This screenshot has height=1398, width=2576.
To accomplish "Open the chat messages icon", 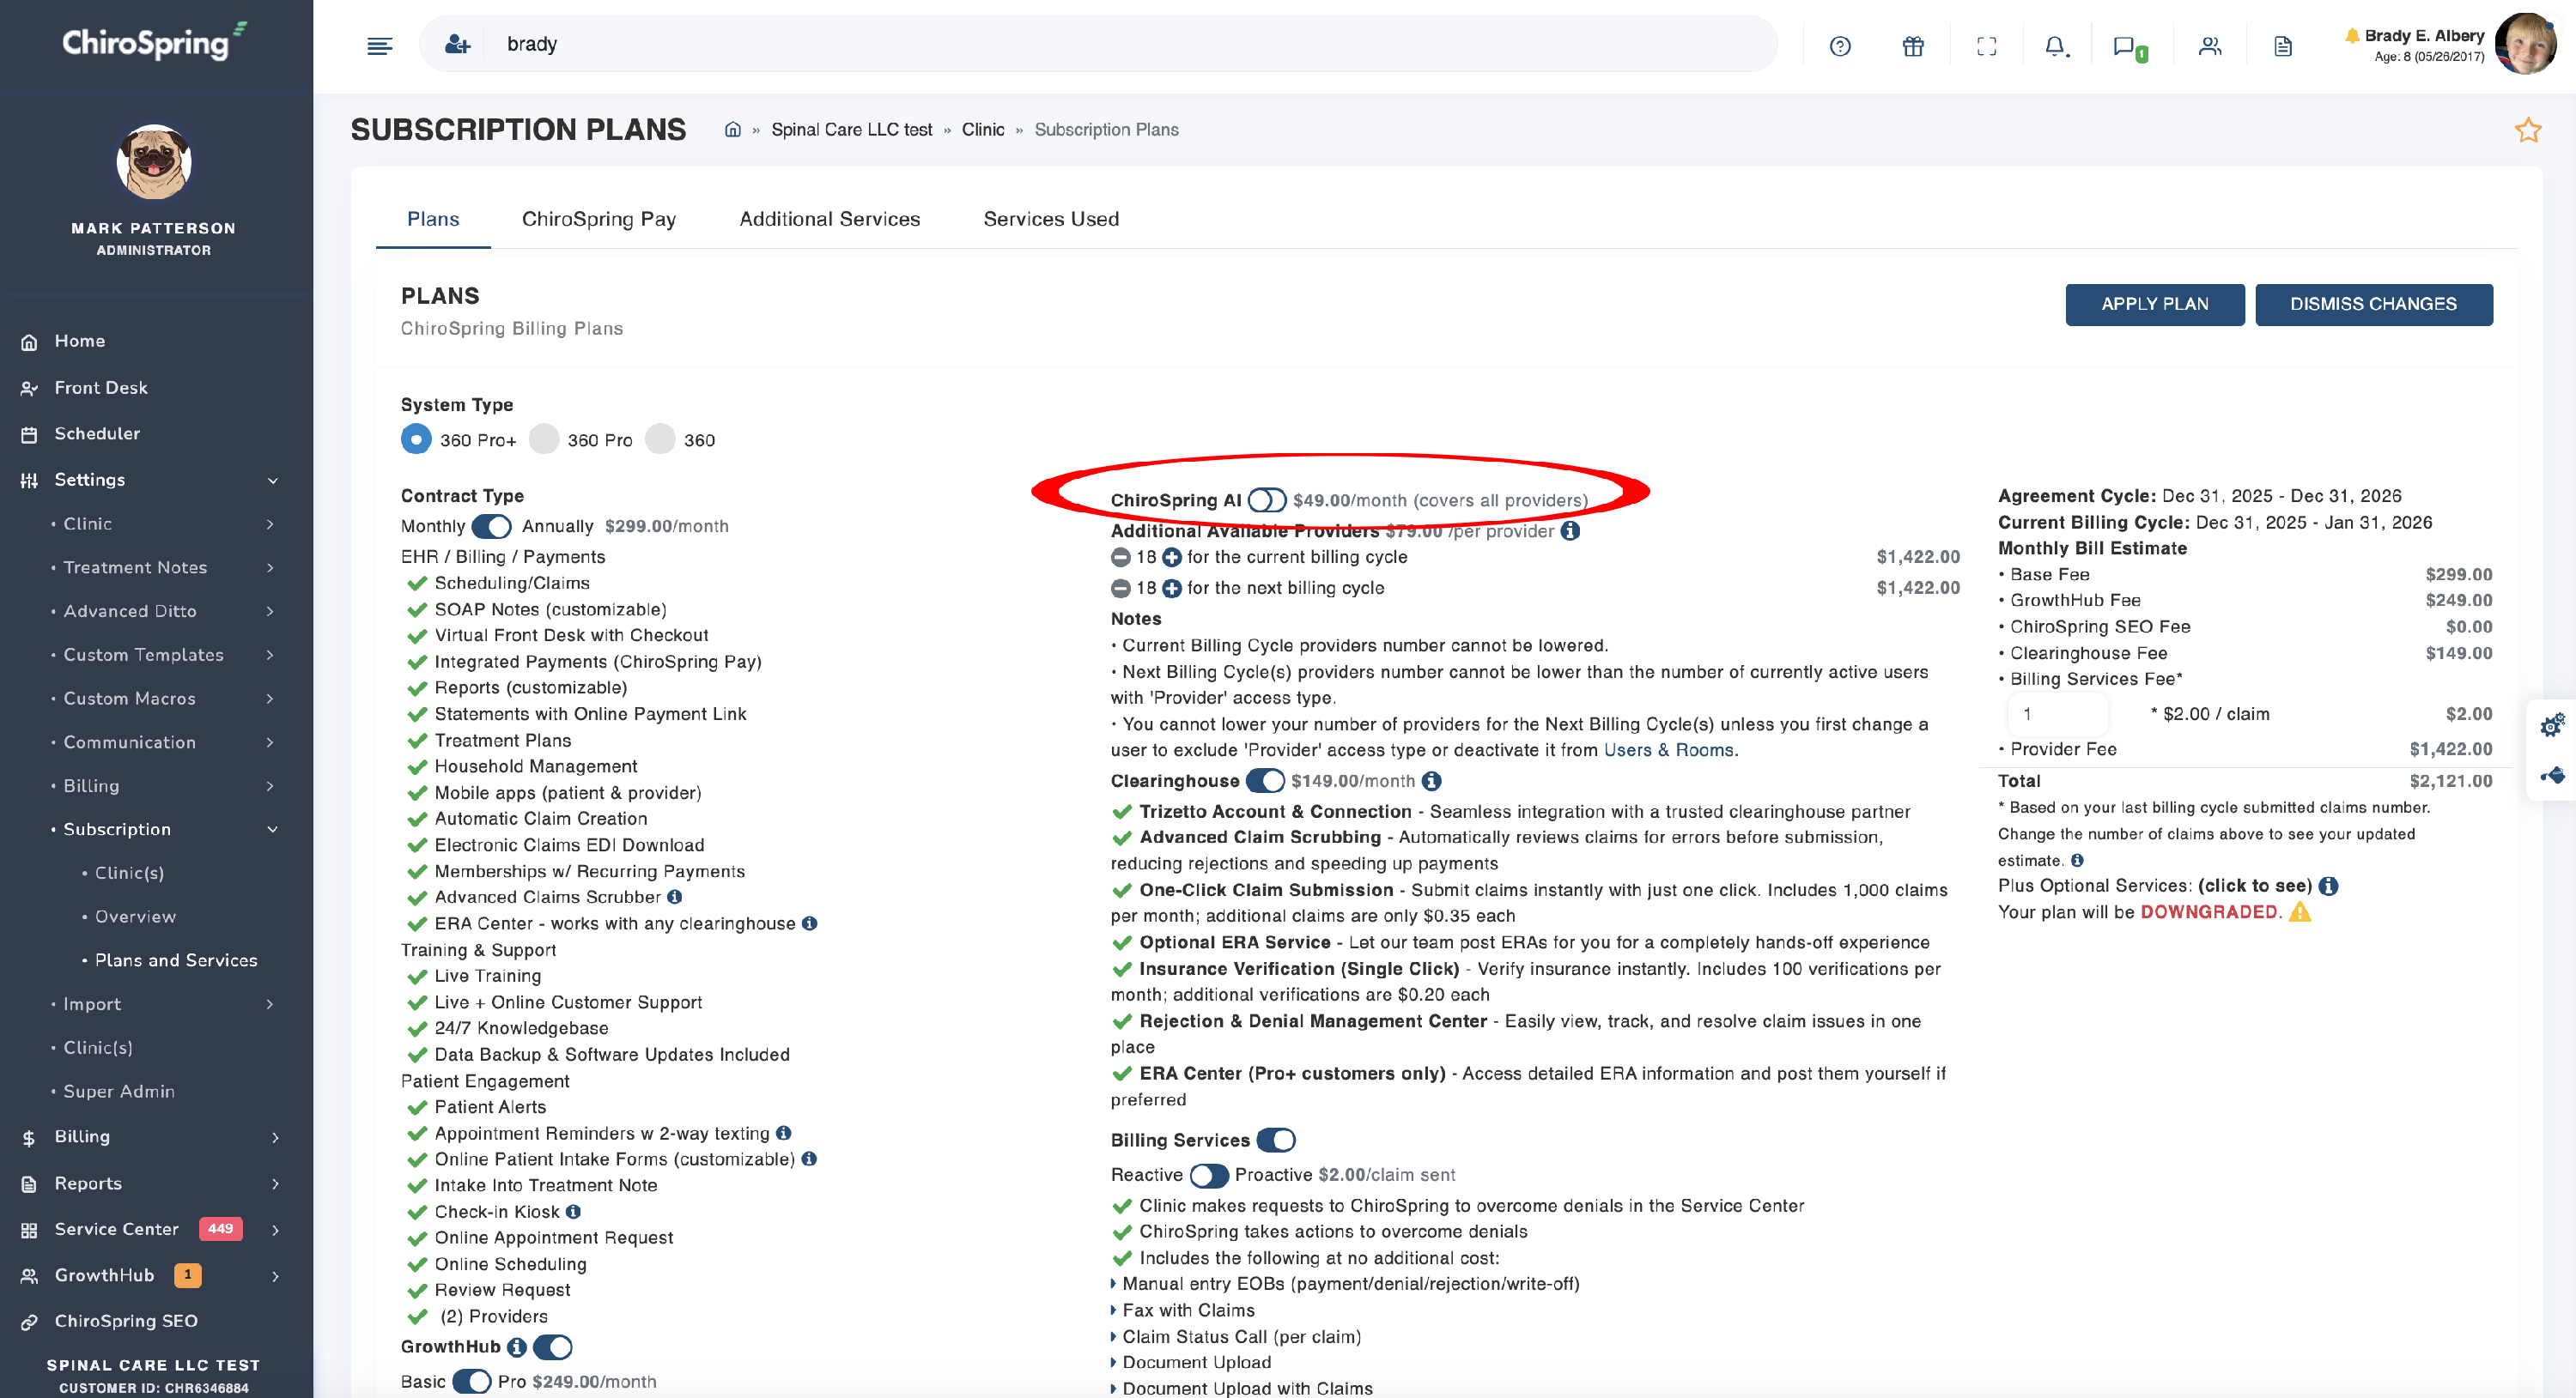I will [2123, 46].
